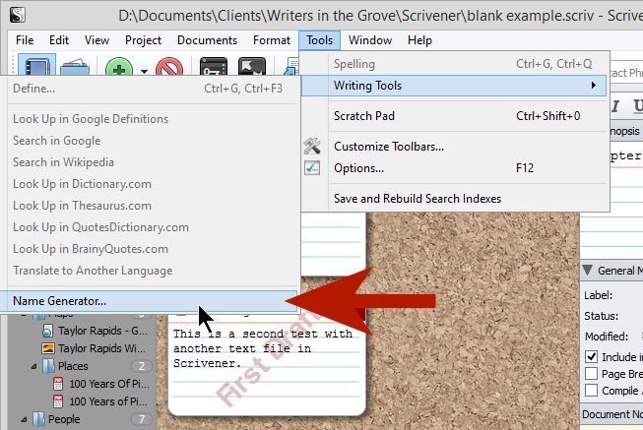Toggle the Include in compile checkbox
The image size is (643, 430).
coord(591,355)
